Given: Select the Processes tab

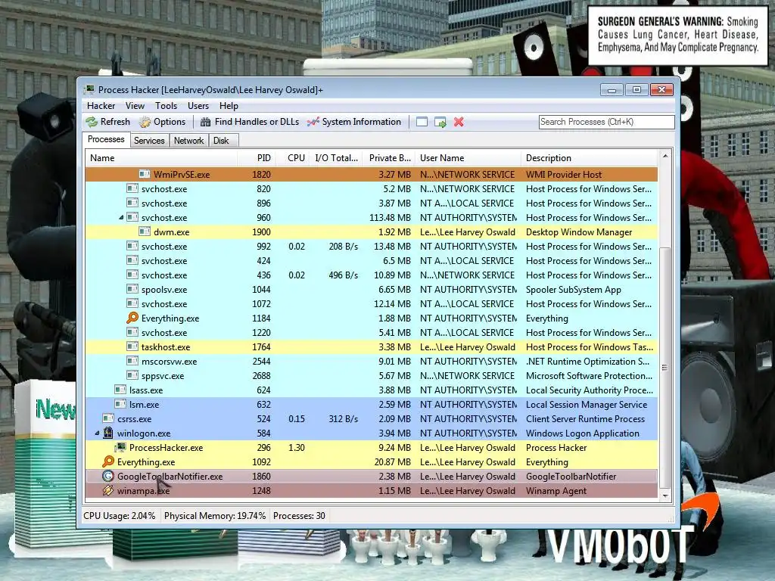Looking at the screenshot, I should [x=106, y=139].
